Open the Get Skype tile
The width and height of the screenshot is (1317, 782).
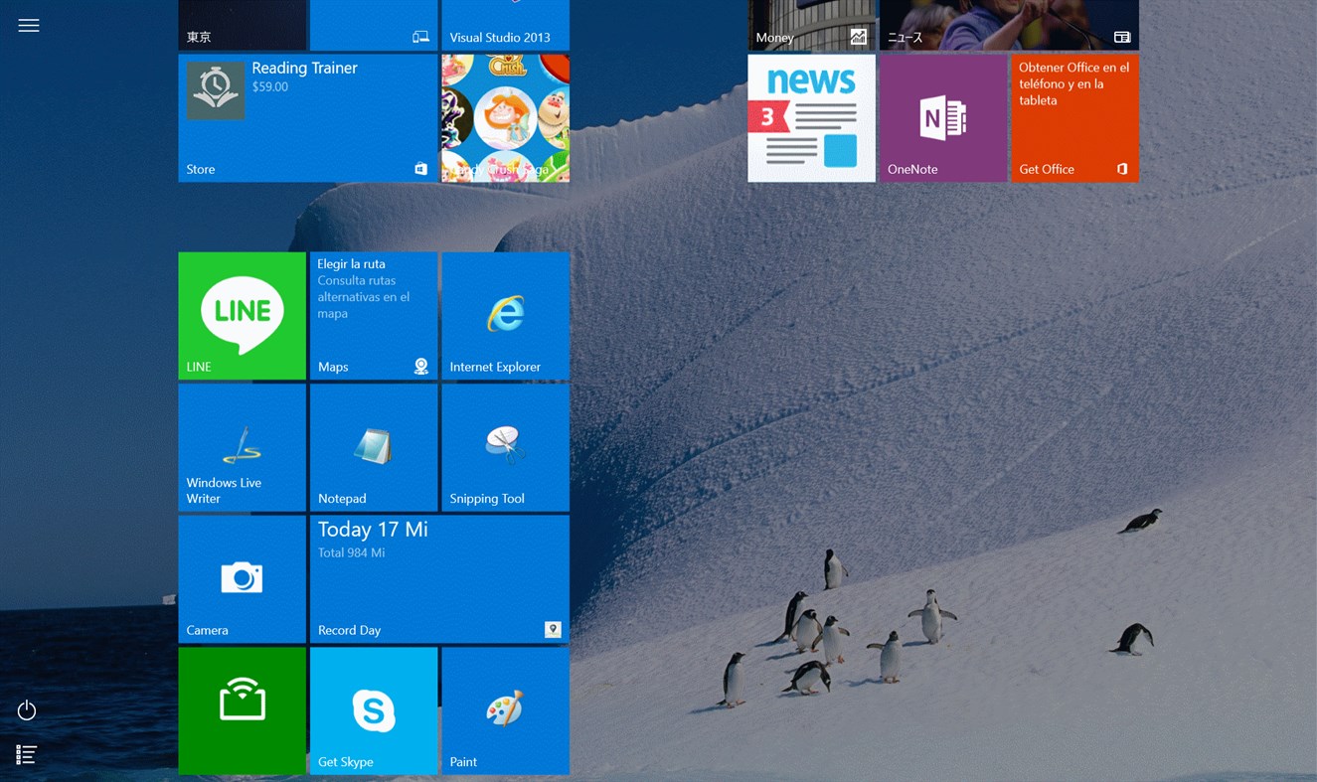374,709
